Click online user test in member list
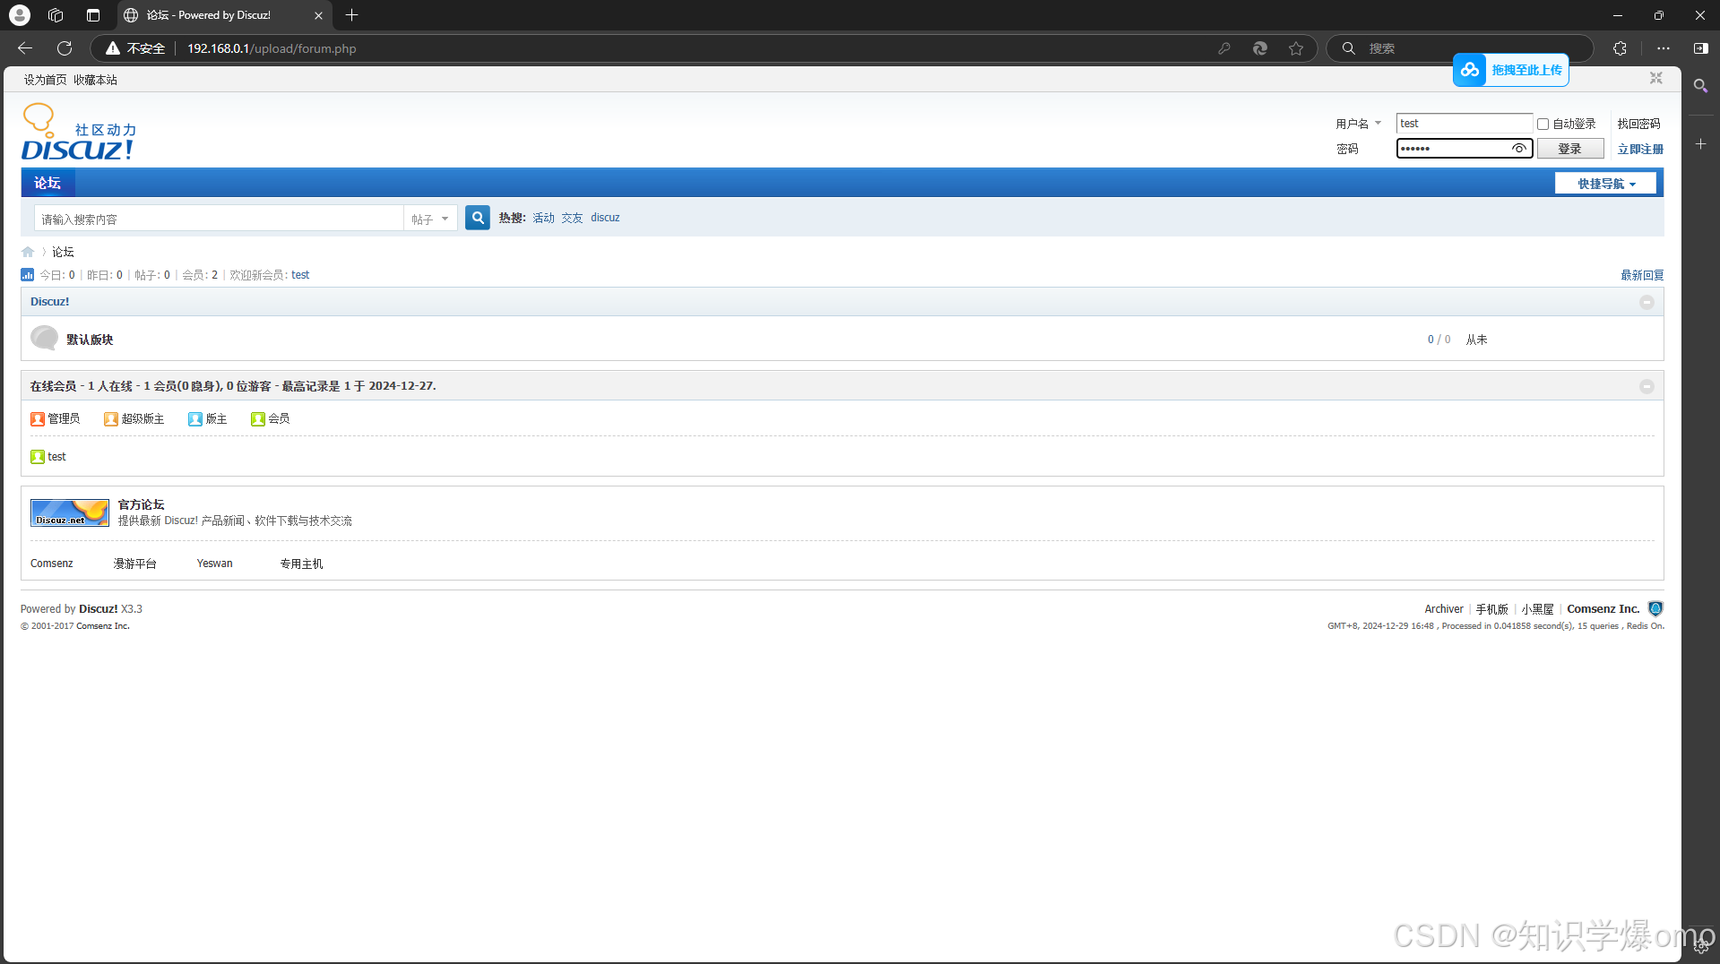1720x964 pixels. coord(56,457)
